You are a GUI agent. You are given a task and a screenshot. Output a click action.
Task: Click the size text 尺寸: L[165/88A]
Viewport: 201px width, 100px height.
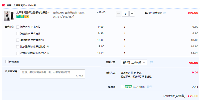(x=63, y=17)
